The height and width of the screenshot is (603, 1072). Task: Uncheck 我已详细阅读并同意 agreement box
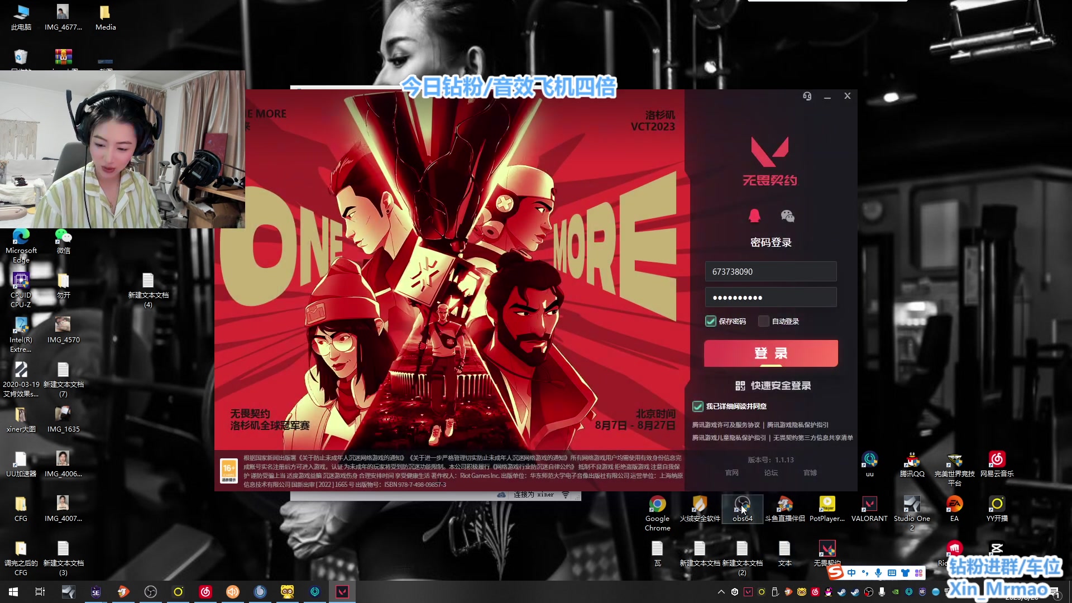tap(698, 406)
